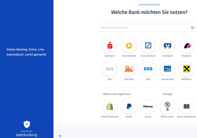
Task: Focus the IBAN, Bankname oder BIC field
Action: [x=148, y=28]
